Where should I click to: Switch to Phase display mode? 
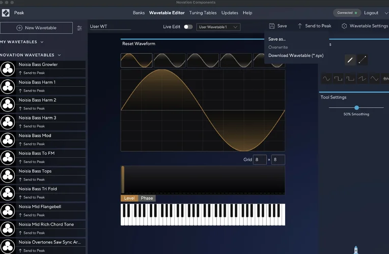[147, 198]
